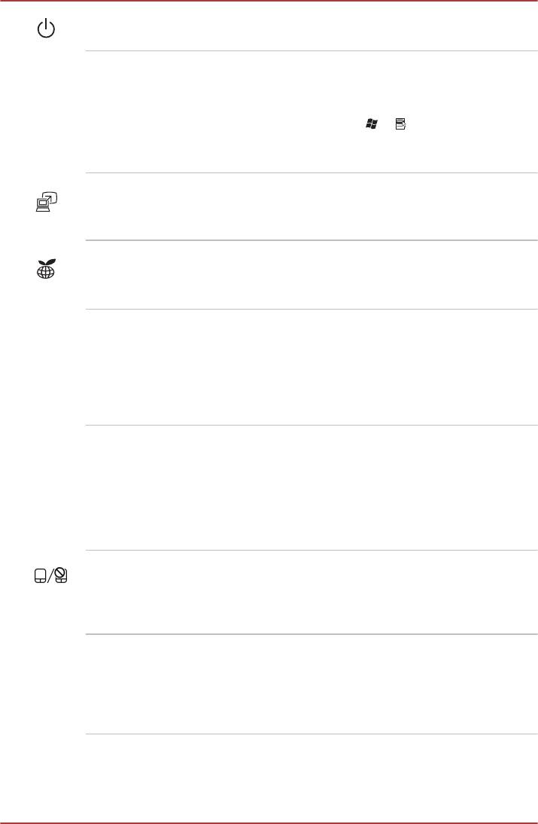The height and width of the screenshot is (824, 538).
Task: Click the slash between the touchpad icons
Action: (50, 576)
